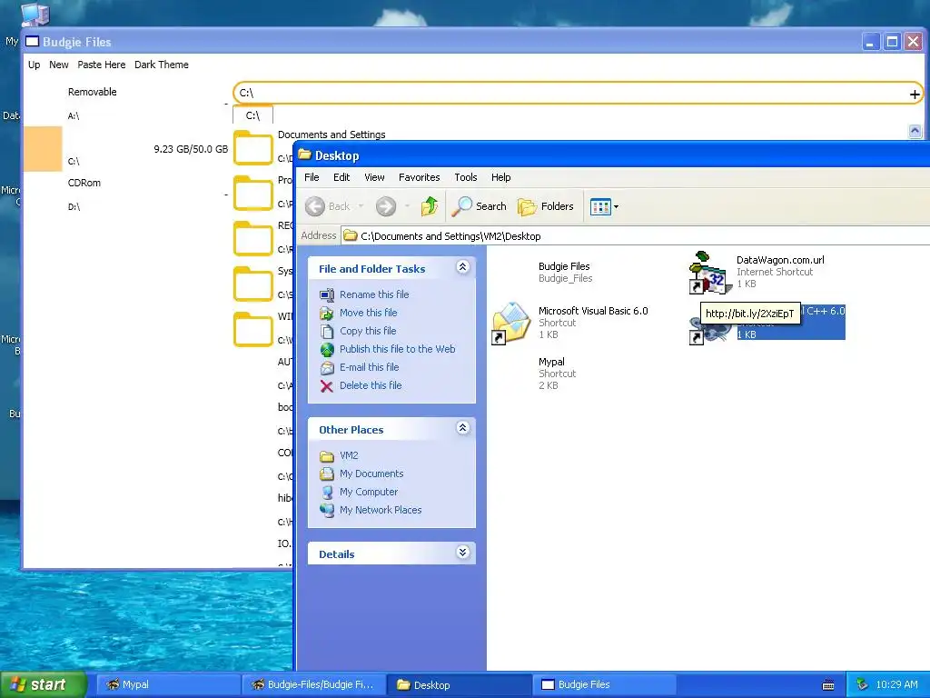This screenshot has width=930, height=698.
Task: Click the plus button in Budgie Files path bar
Action: click(914, 94)
